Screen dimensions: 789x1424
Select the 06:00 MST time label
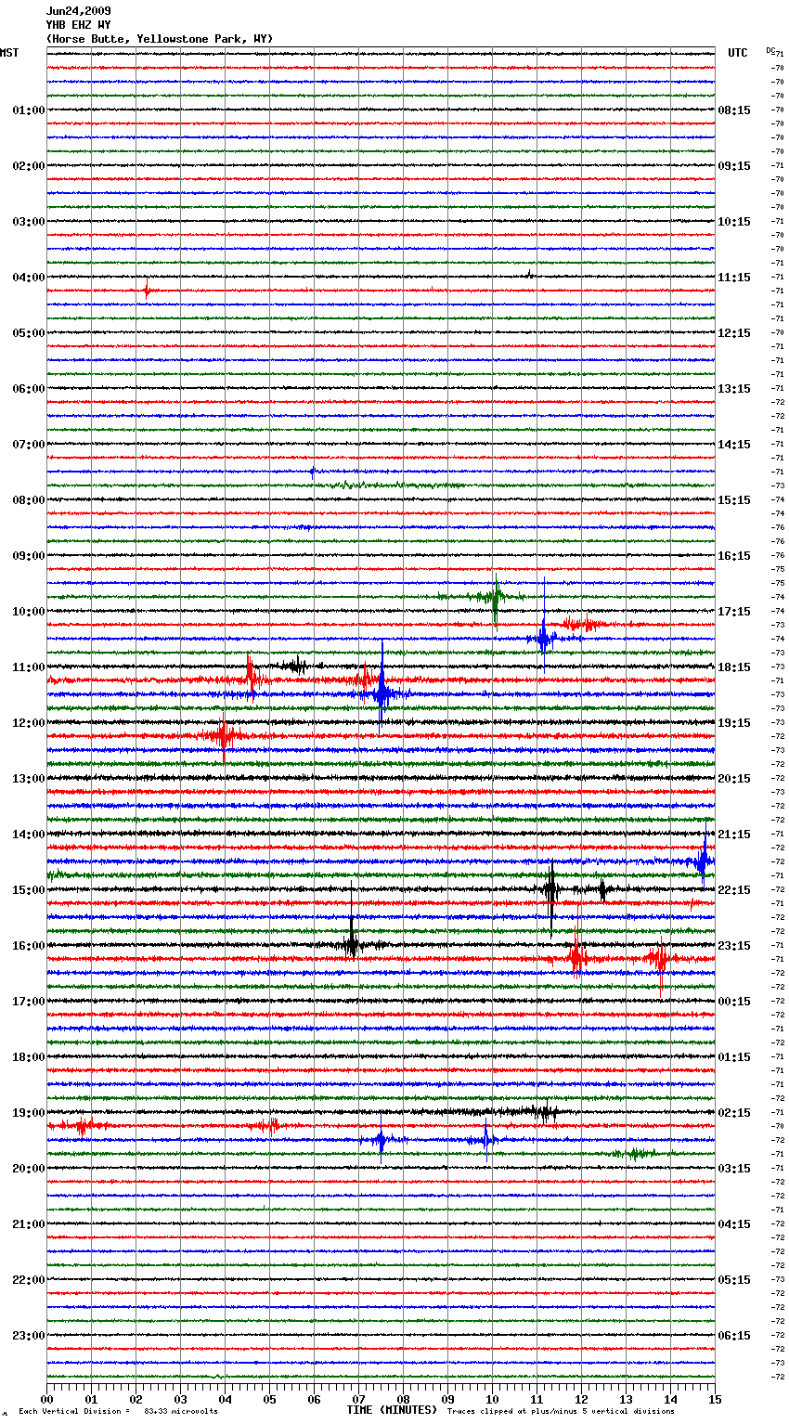click(29, 389)
